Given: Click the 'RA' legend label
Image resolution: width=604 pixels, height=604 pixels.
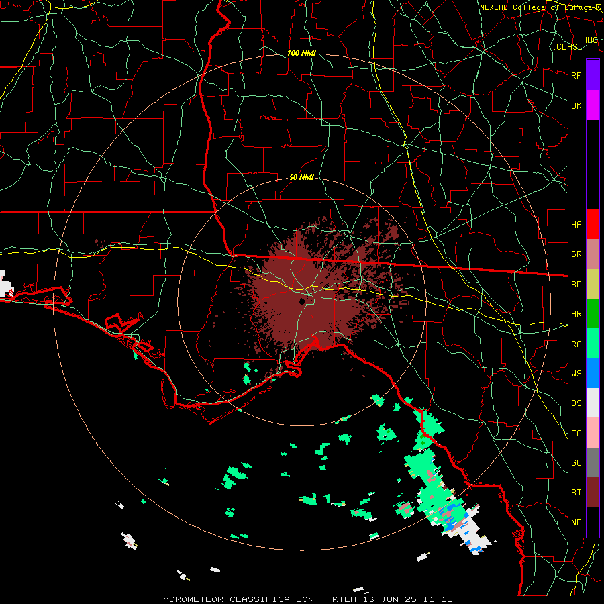Looking at the screenshot, I should [x=576, y=344].
